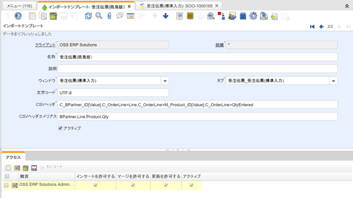This screenshot has width=353, height=198.
Task: Click the 2/2 record counter
Action: tap(330, 26)
